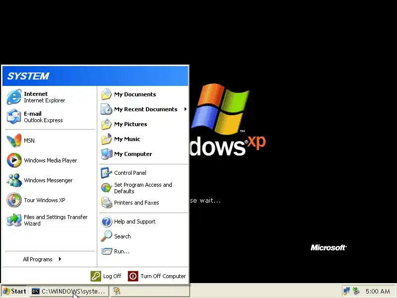This screenshot has height=298, width=397.
Task: Click the red Turn Off Computer power icon
Action: [x=133, y=276]
